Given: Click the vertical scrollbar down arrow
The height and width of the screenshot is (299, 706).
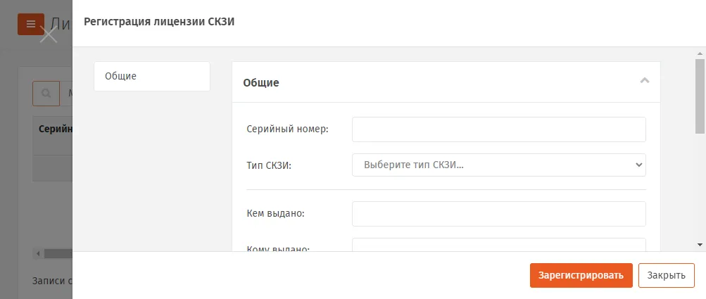Looking at the screenshot, I should coord(700,245).
